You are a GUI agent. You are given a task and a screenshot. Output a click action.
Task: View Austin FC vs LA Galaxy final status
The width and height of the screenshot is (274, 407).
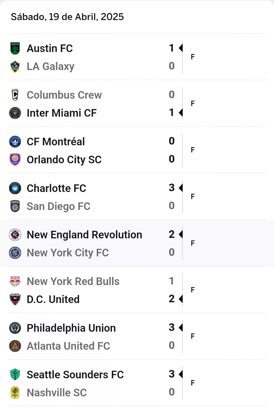[193, 57]
